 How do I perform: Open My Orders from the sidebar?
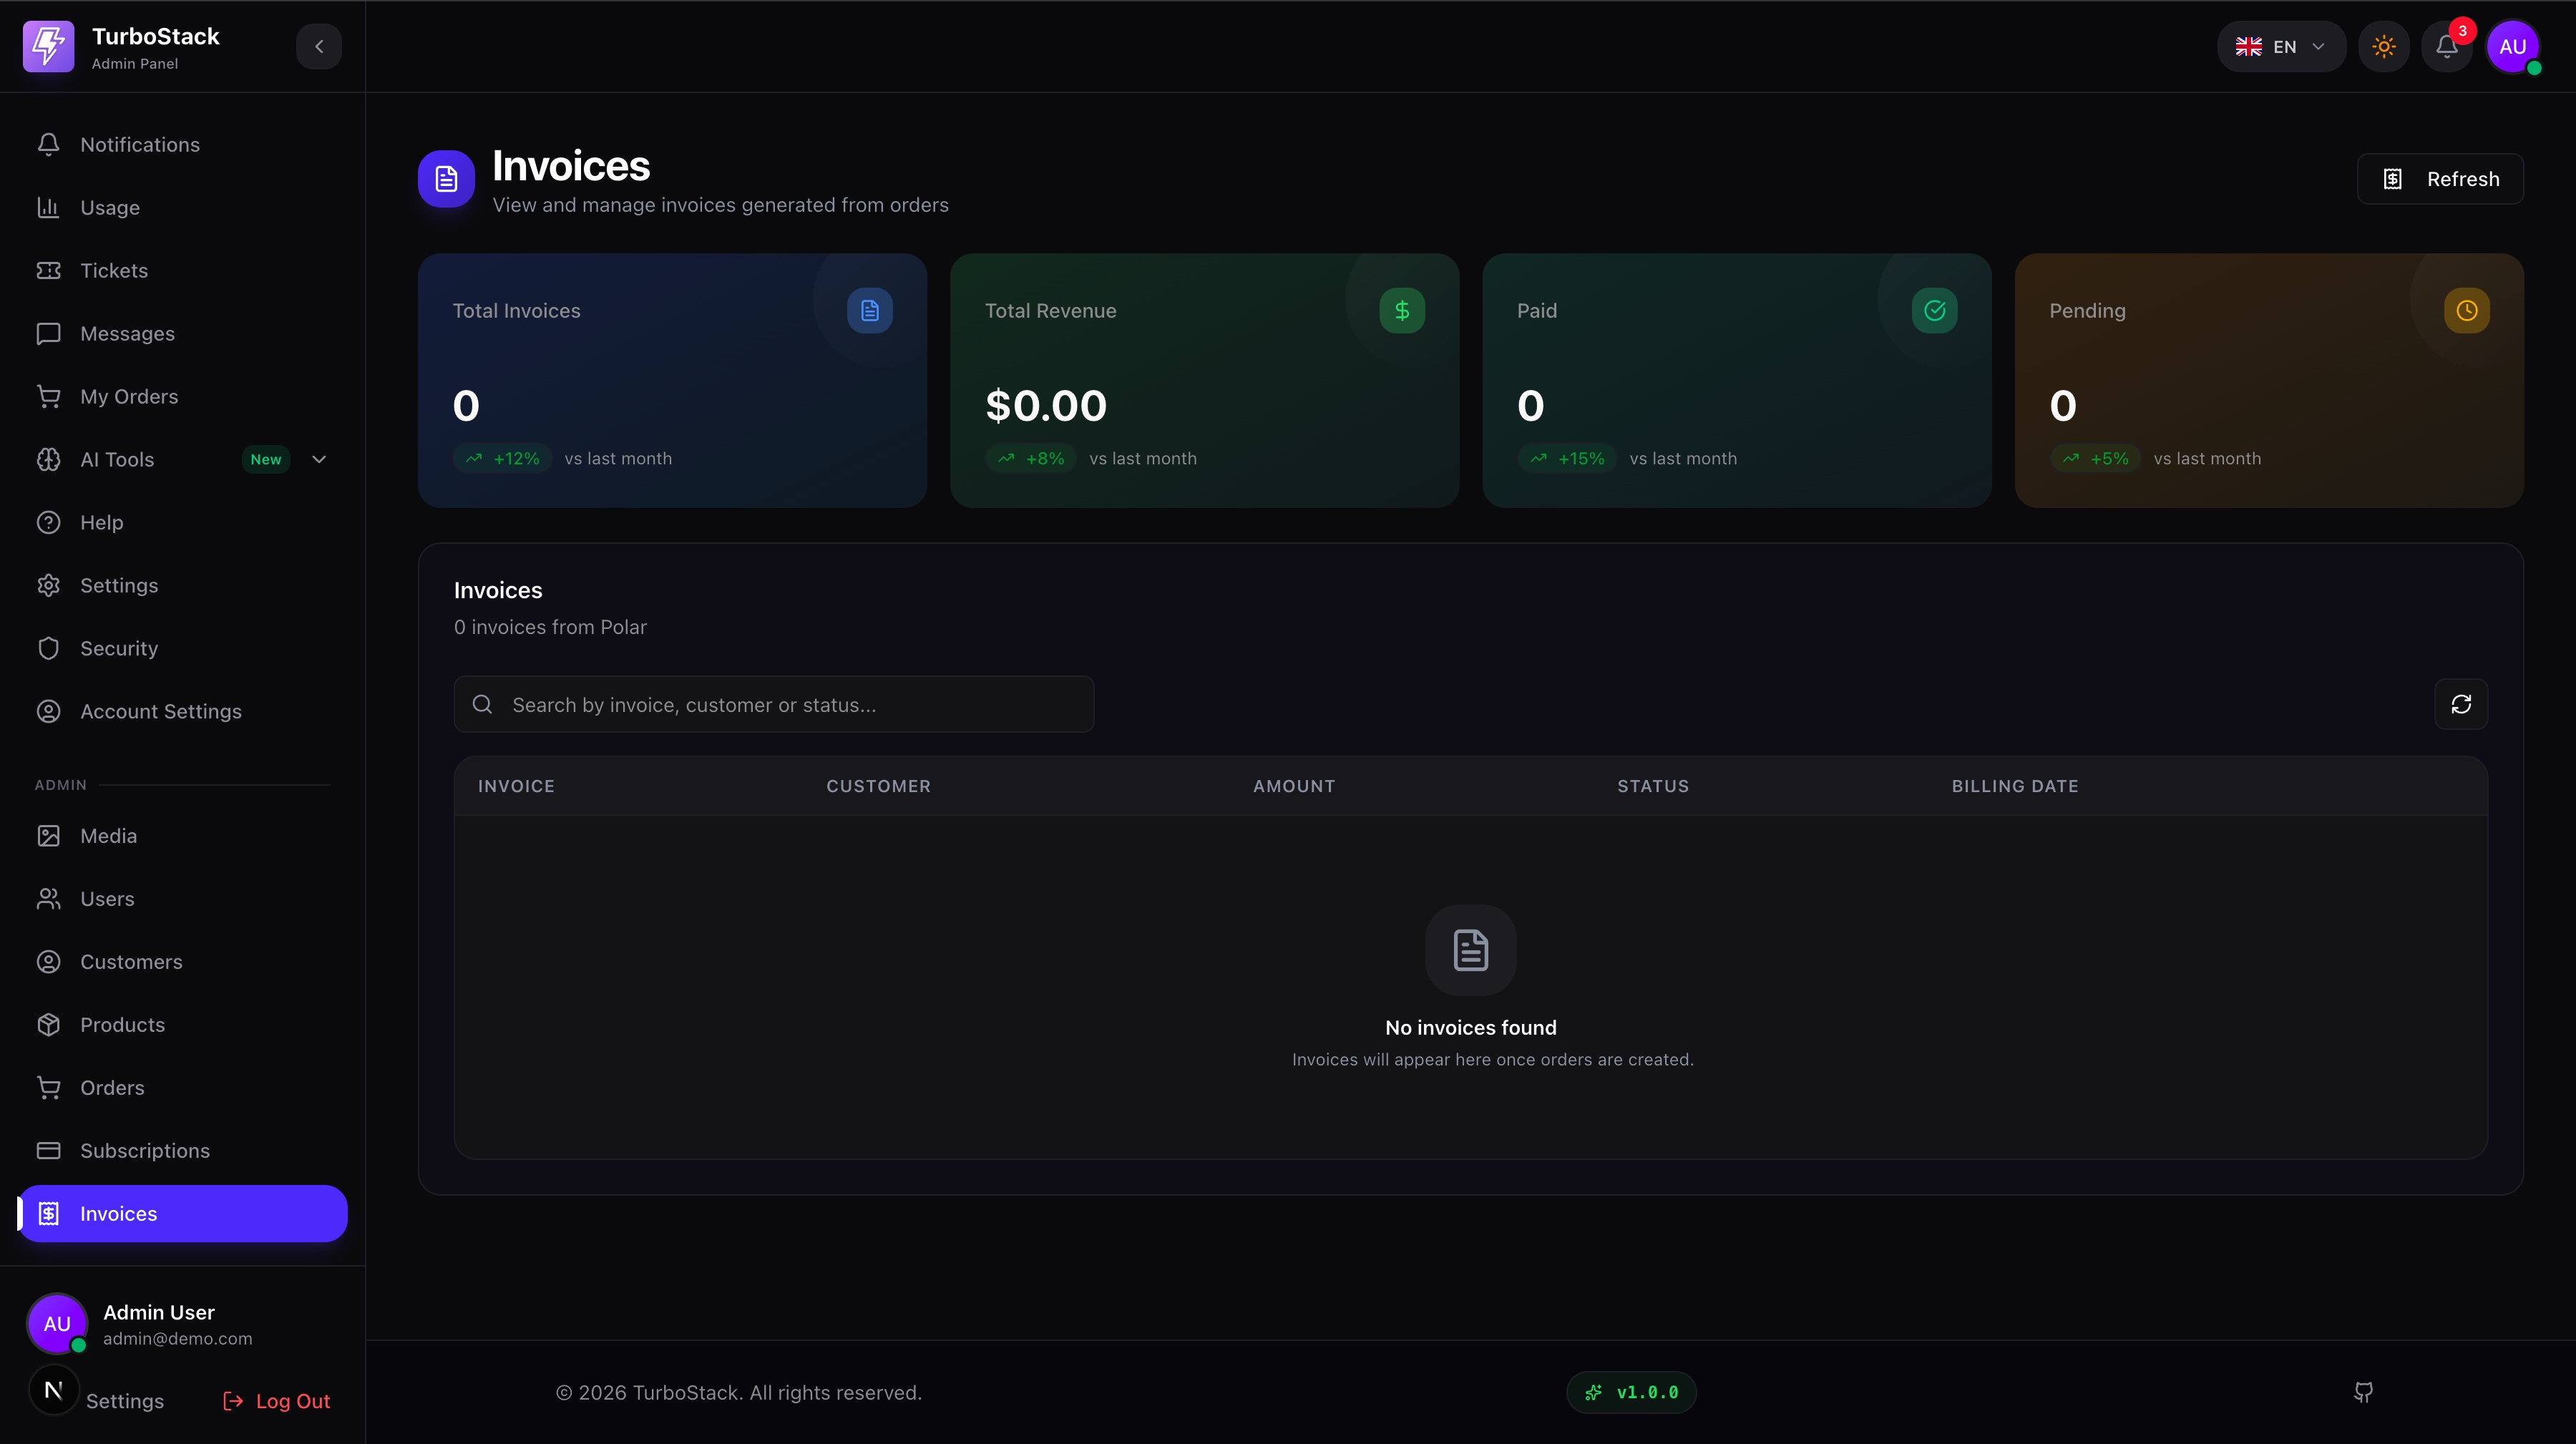click(x=129, y=397)
